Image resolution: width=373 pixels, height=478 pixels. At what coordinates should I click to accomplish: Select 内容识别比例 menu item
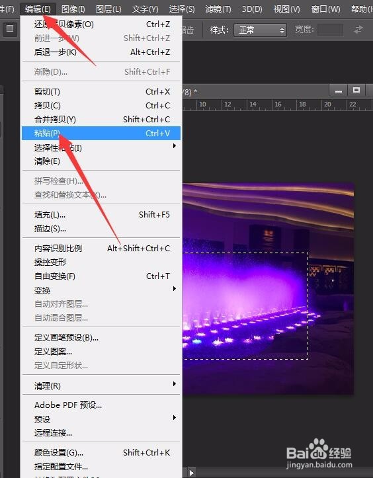click(101, 248)
